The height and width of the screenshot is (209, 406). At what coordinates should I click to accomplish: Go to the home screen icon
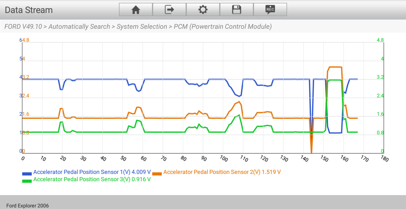[136, 10]
